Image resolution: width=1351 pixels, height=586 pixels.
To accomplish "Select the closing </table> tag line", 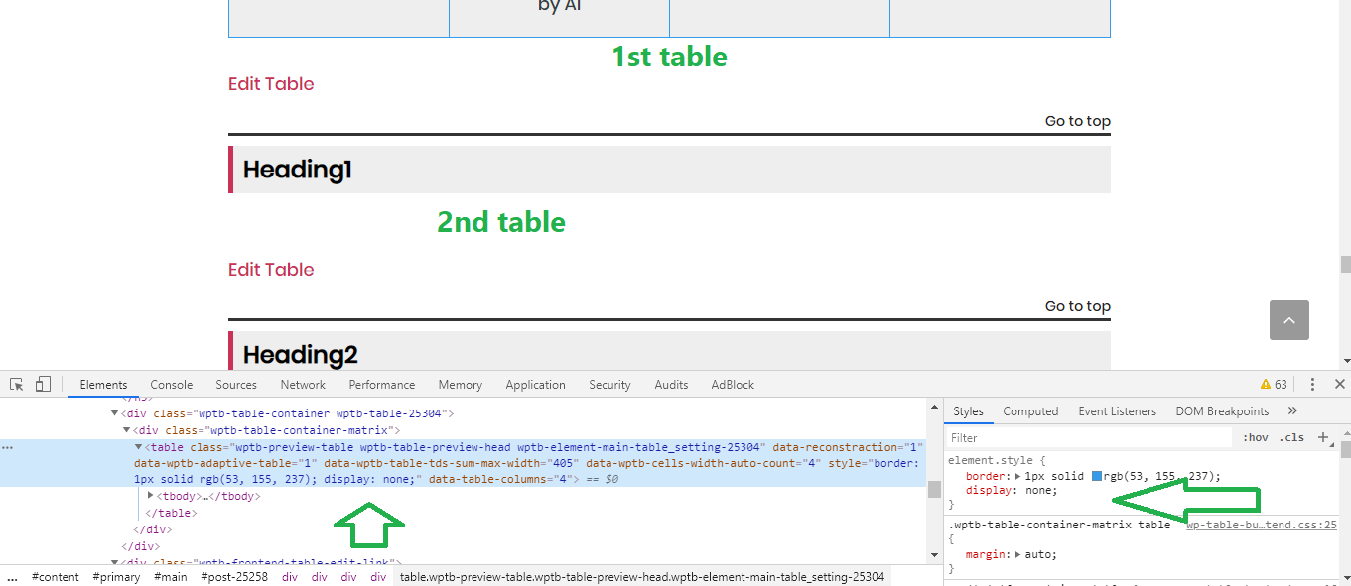I will pyautogui.click(x=171, y=513).
